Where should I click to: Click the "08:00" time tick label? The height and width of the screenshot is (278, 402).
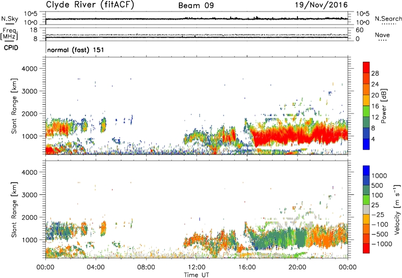(x=146, y=267)
